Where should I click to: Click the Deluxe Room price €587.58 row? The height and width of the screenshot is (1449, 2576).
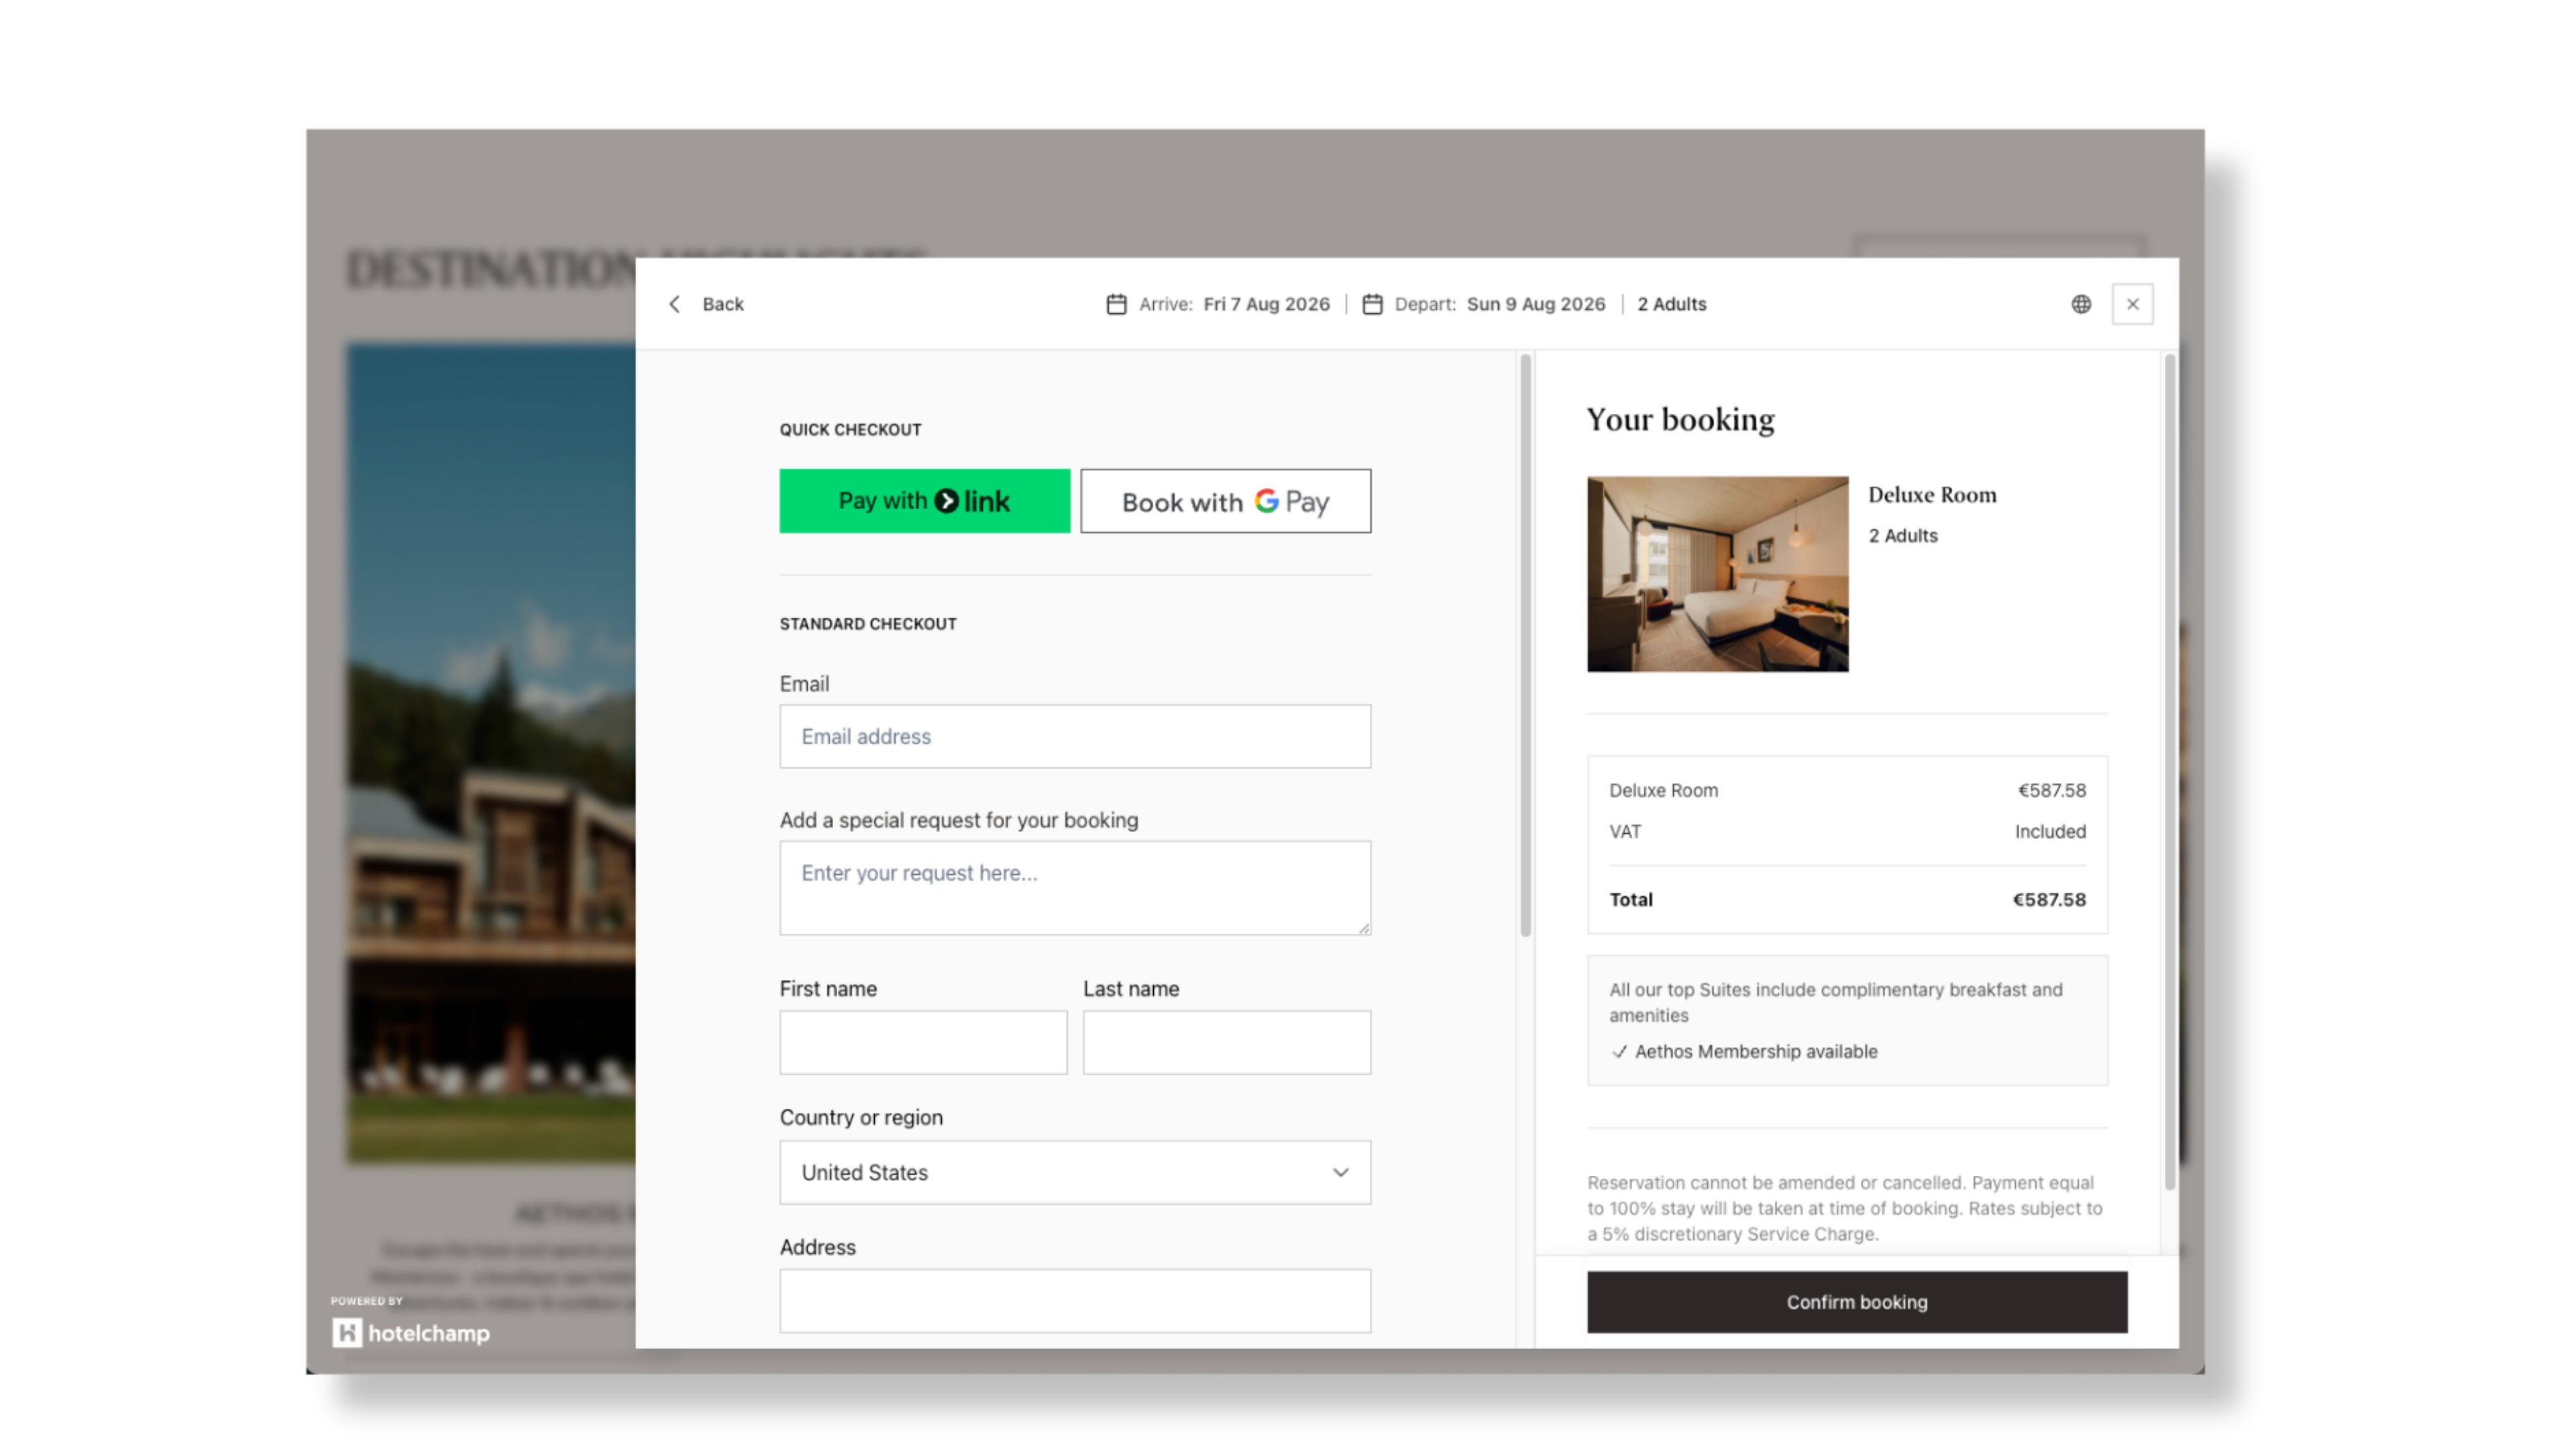[1847, 791]
